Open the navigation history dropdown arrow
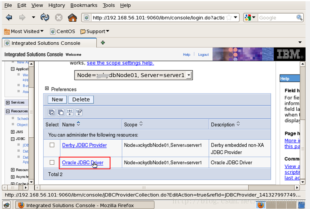 point(33,17)
